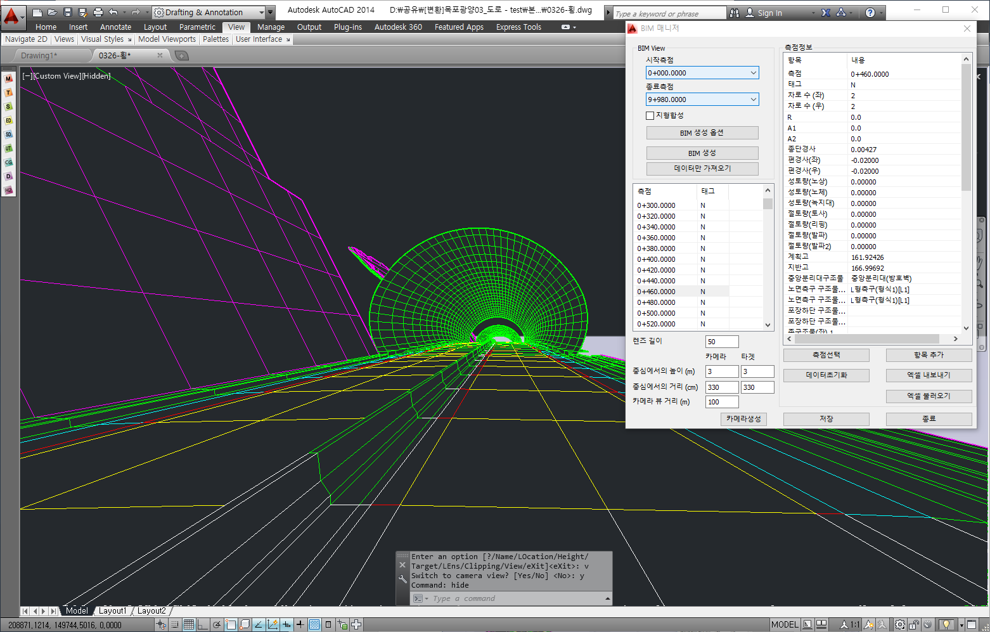Screen dimensions: 990x632
Task: Click the 렌즈 길이 input field
Action: coord(721,342)
